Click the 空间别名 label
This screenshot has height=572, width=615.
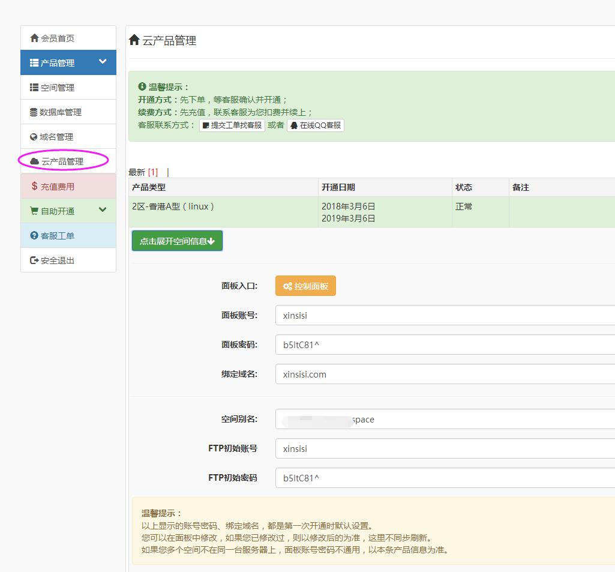click(239, 419)
